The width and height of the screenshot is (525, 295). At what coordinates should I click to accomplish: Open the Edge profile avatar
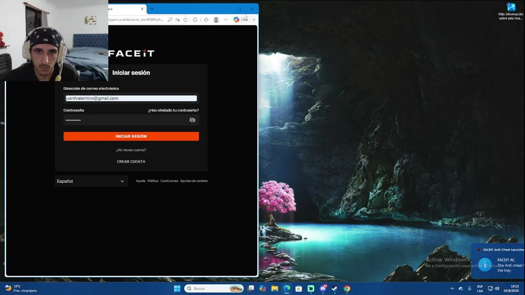[216, 20]
